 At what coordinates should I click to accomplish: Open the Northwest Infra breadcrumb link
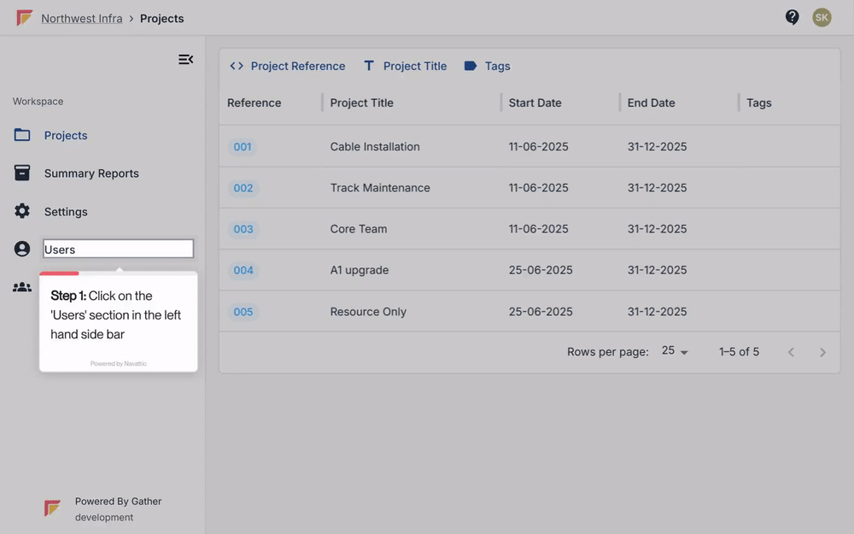[82, 19]
